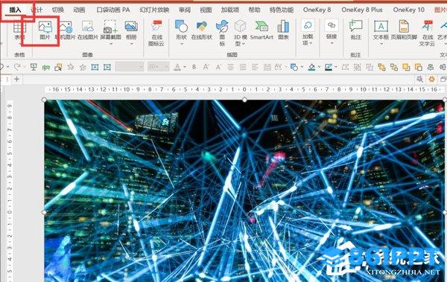The height and width of the screenshot is (282, 447).
Task: Expand the 形状 shapes dropdown
Action: pyautogui.click(x=181, y=44)
